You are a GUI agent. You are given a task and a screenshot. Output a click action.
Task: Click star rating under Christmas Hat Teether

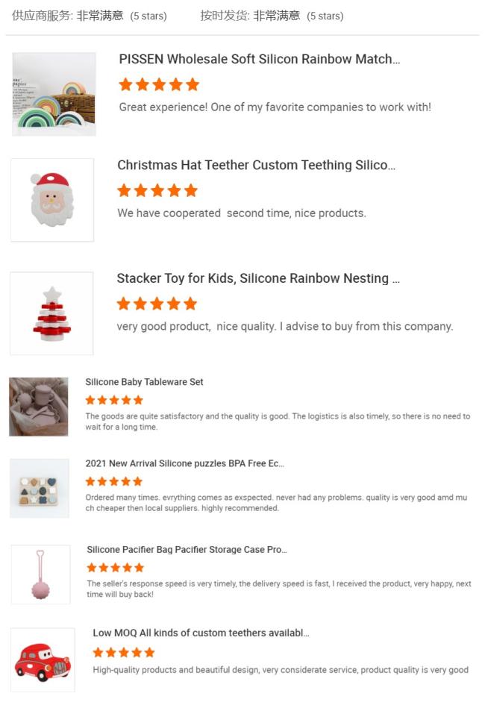tap(157, 191)
